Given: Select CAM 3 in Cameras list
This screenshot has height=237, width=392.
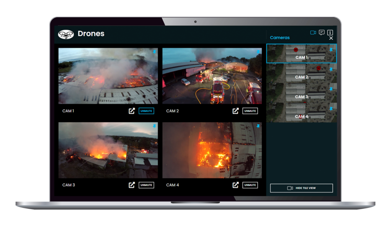Looking at the screenshot, I should point(302,93).
